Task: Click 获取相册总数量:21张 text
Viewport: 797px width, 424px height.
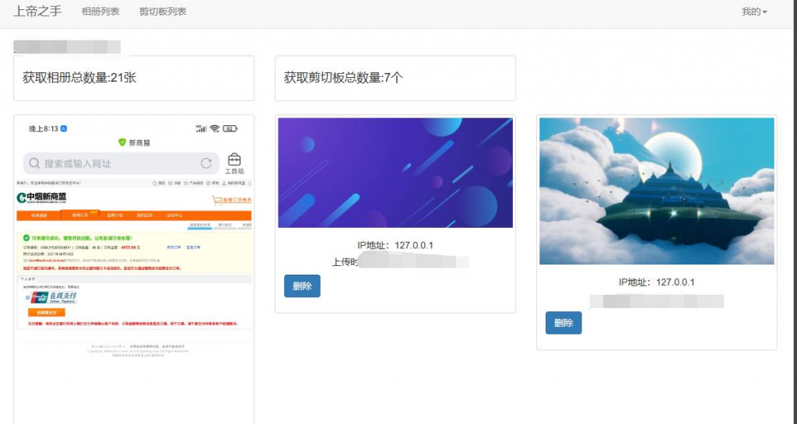Action: point(79,78)
